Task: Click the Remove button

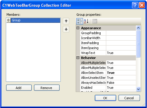Action: [47, 88]
